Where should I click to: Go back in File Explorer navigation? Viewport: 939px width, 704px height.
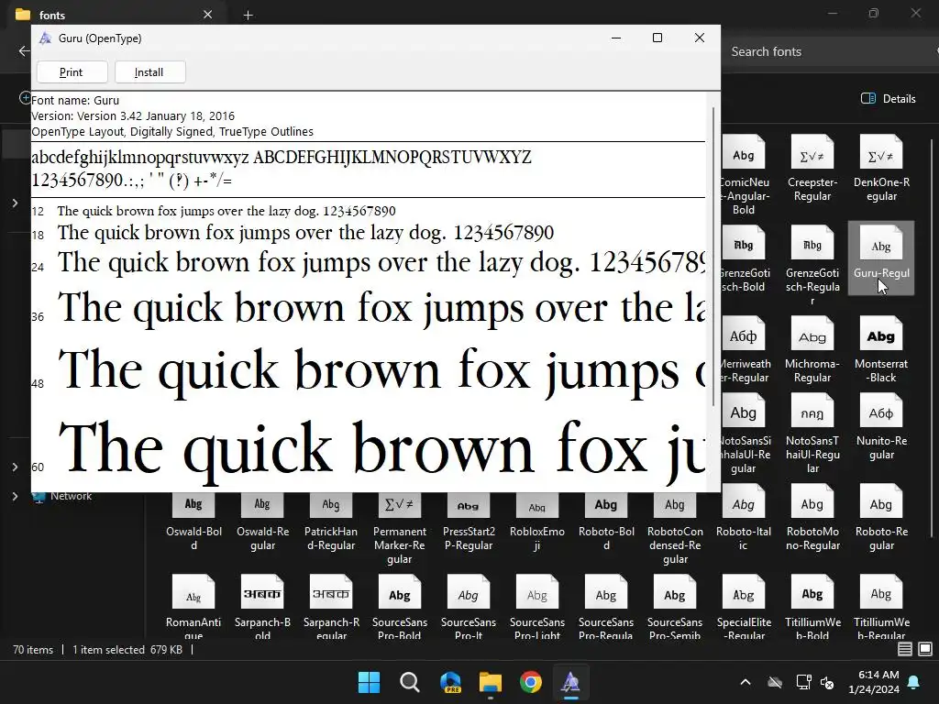[x=24, y=51]
